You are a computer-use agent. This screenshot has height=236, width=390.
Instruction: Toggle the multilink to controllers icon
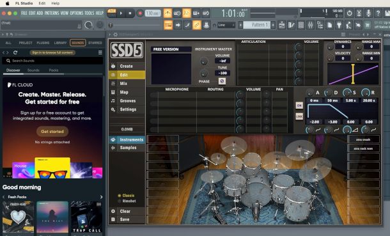pos(196,25)
